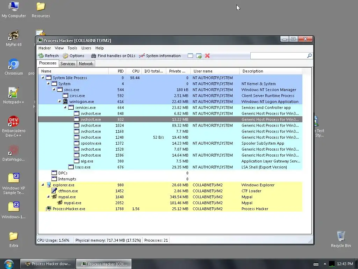Collapse the System process node

coord(48,83)
